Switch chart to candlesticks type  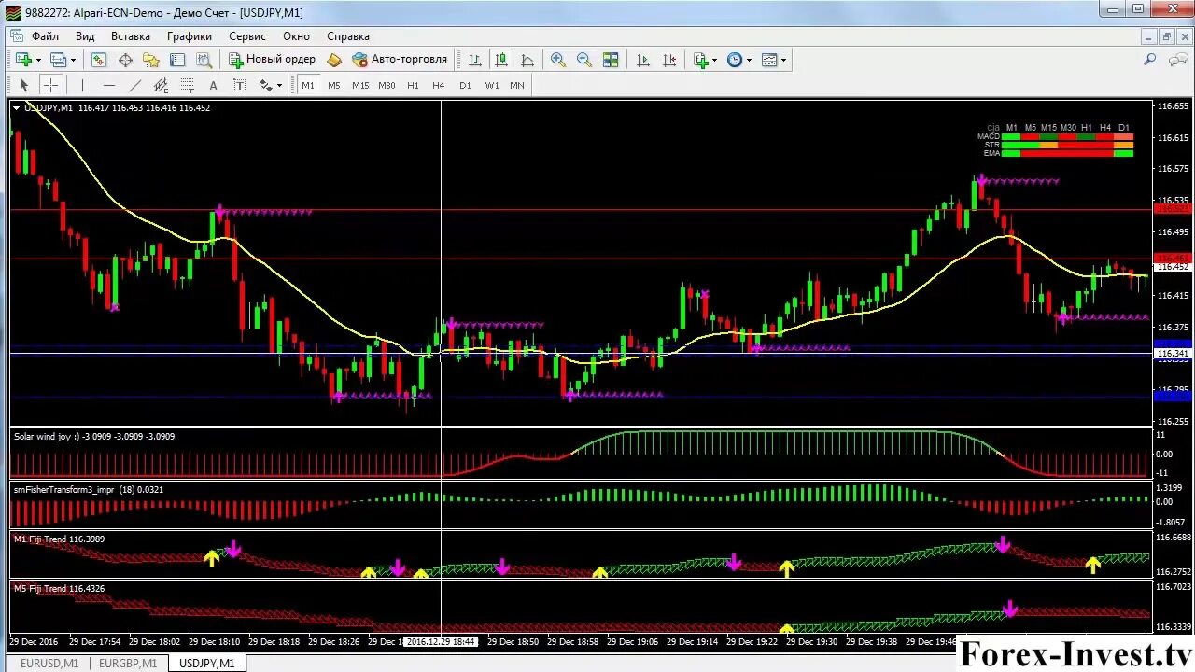[x=501, y=60]
